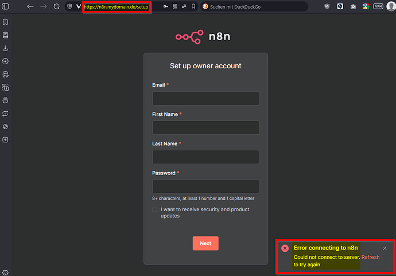Dismiss the Error connecting to n8n toast

385,248
